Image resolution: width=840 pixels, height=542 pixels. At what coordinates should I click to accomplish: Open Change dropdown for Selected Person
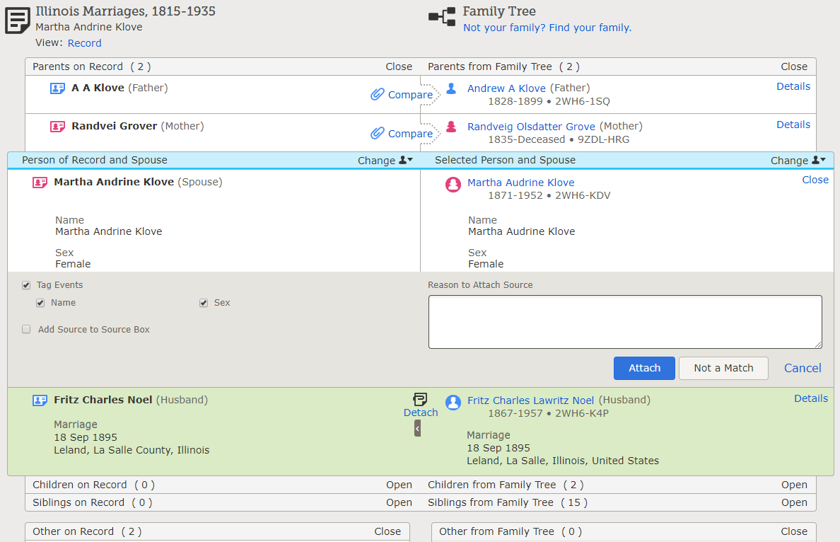tap(798, 161)
